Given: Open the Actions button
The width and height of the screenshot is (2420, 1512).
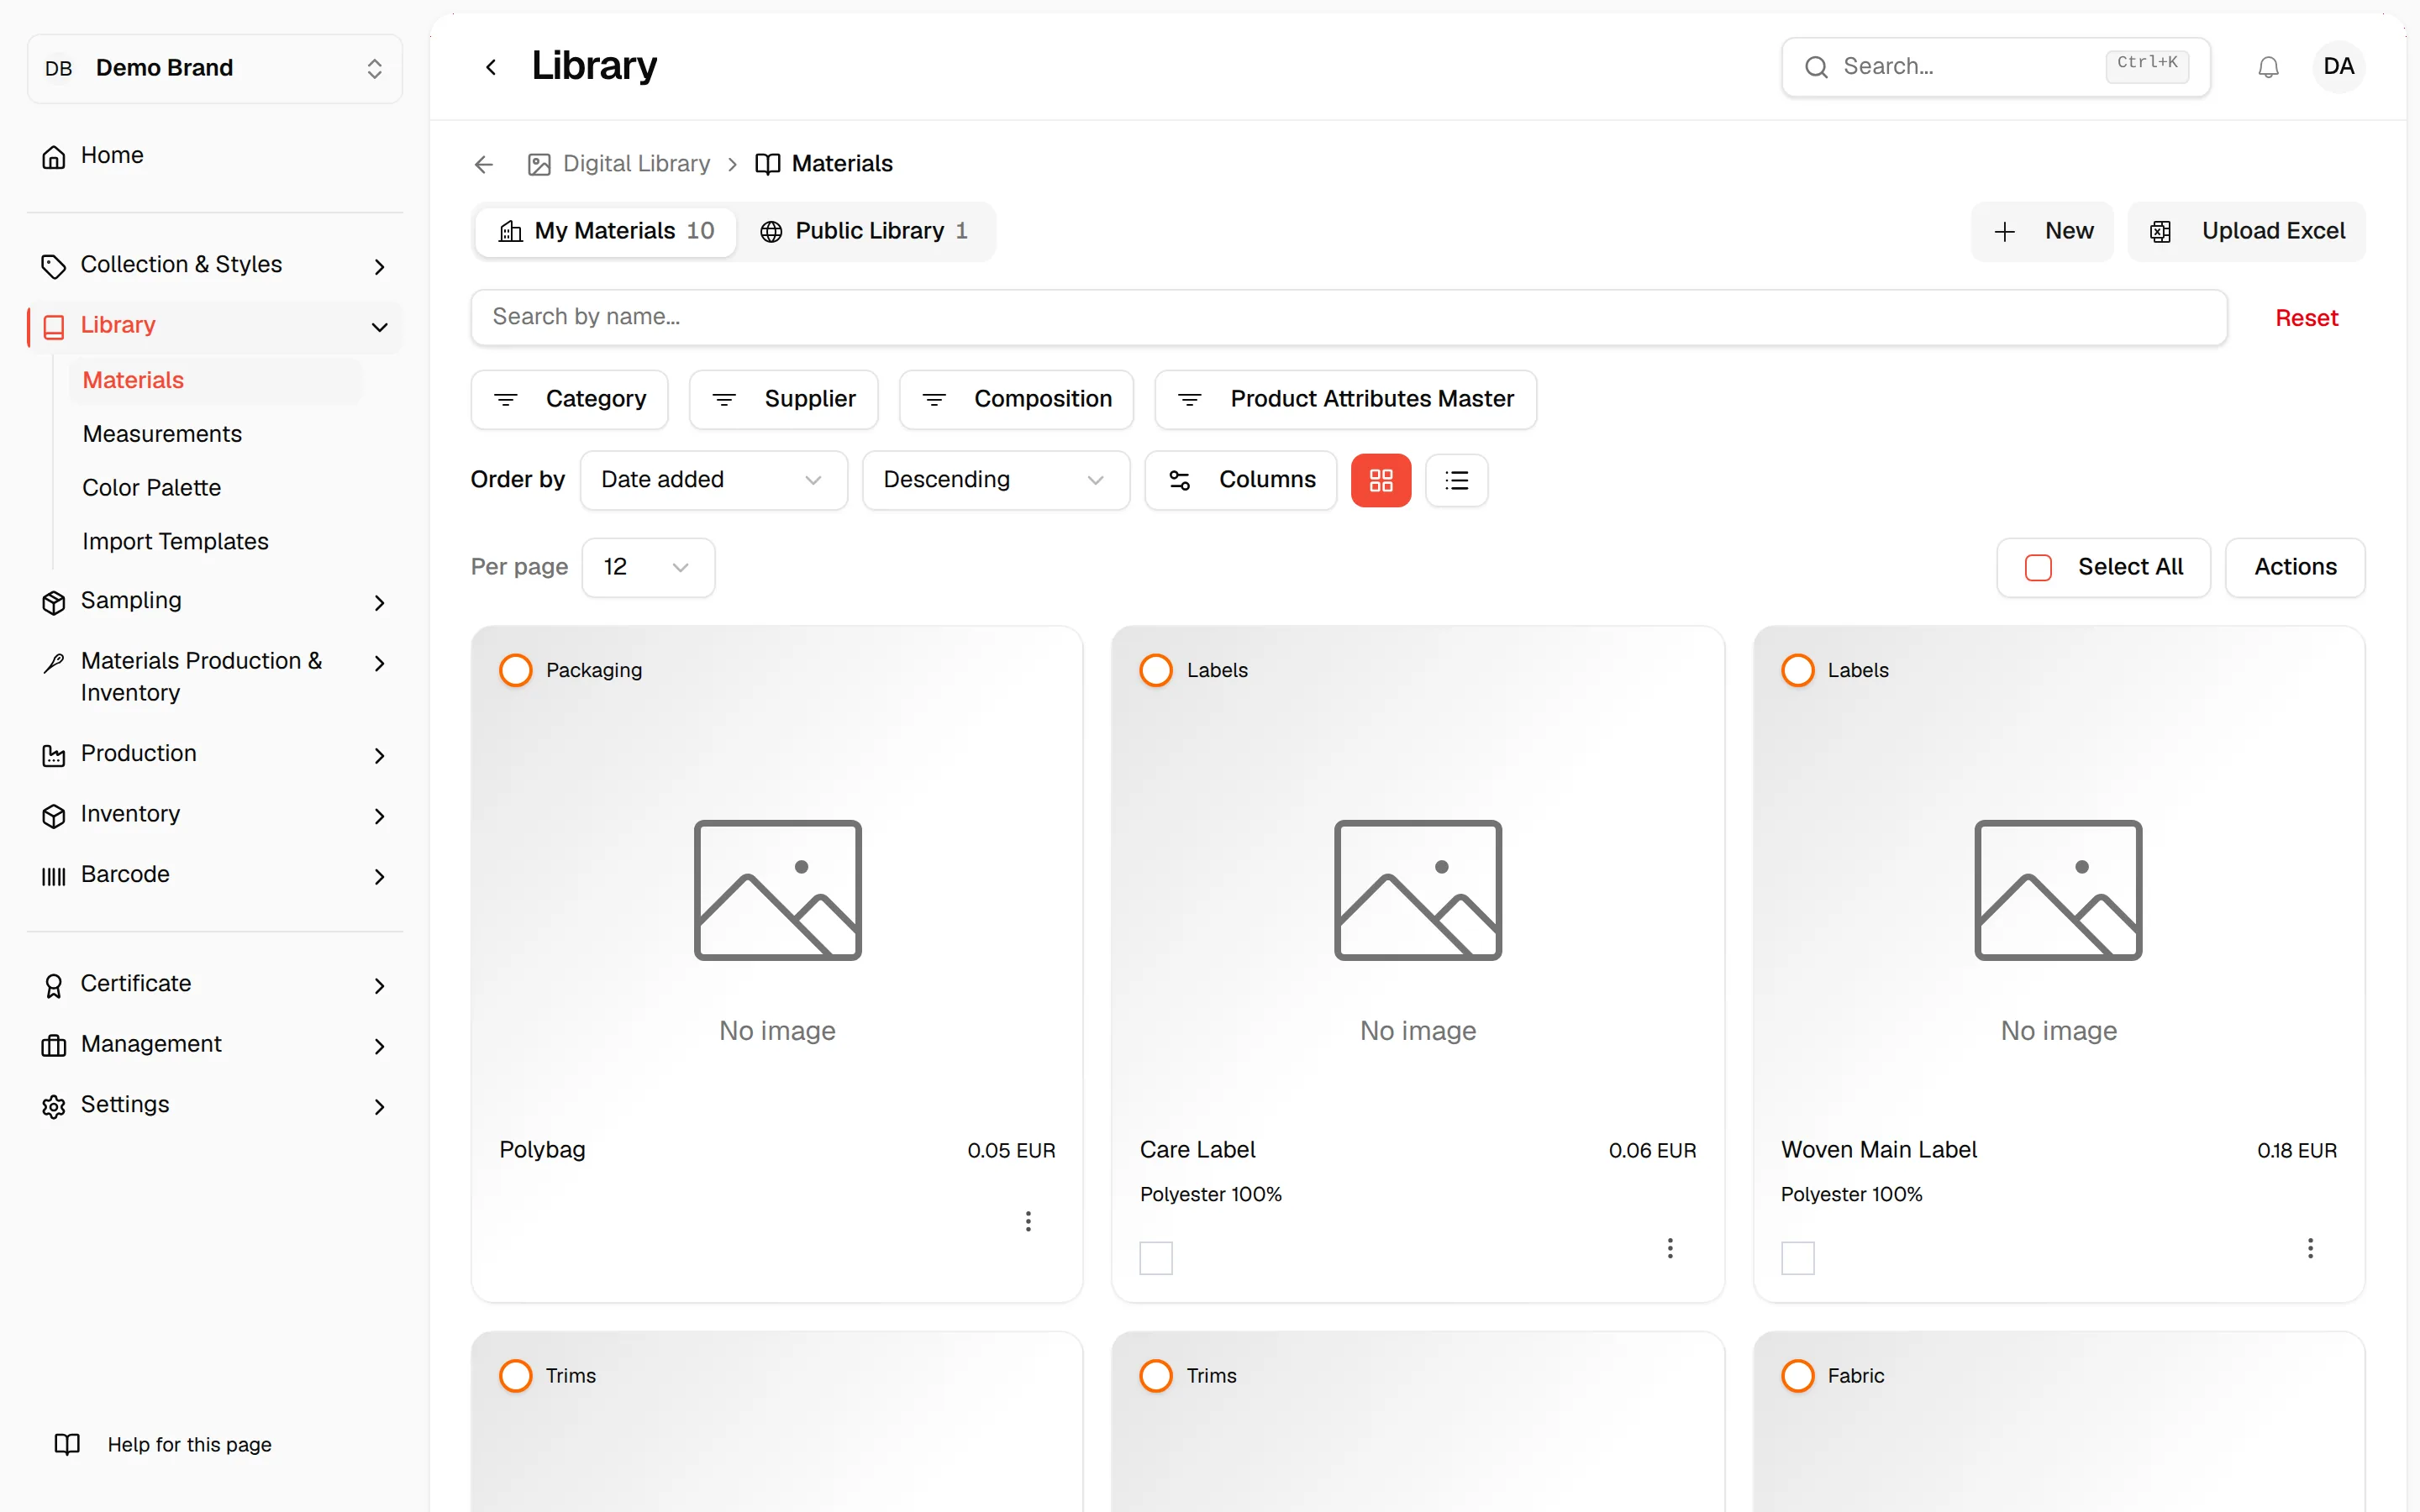Looking at the screenshot, I should 2295,567.
